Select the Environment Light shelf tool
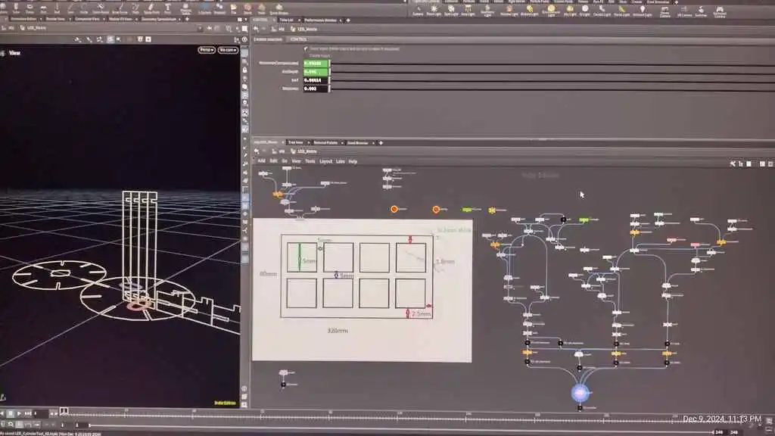This screenshot has height=436, width=775. pyautogui.click(x=551, y=11)
